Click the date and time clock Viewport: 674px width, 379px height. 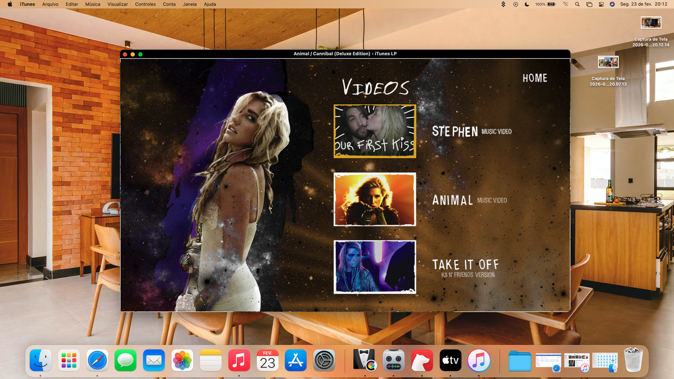pos(644,4)
